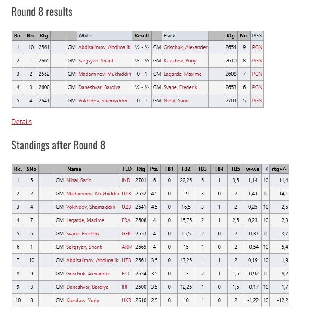Open the PGN for board 1

pyautogui.click(x=257, y=47)
